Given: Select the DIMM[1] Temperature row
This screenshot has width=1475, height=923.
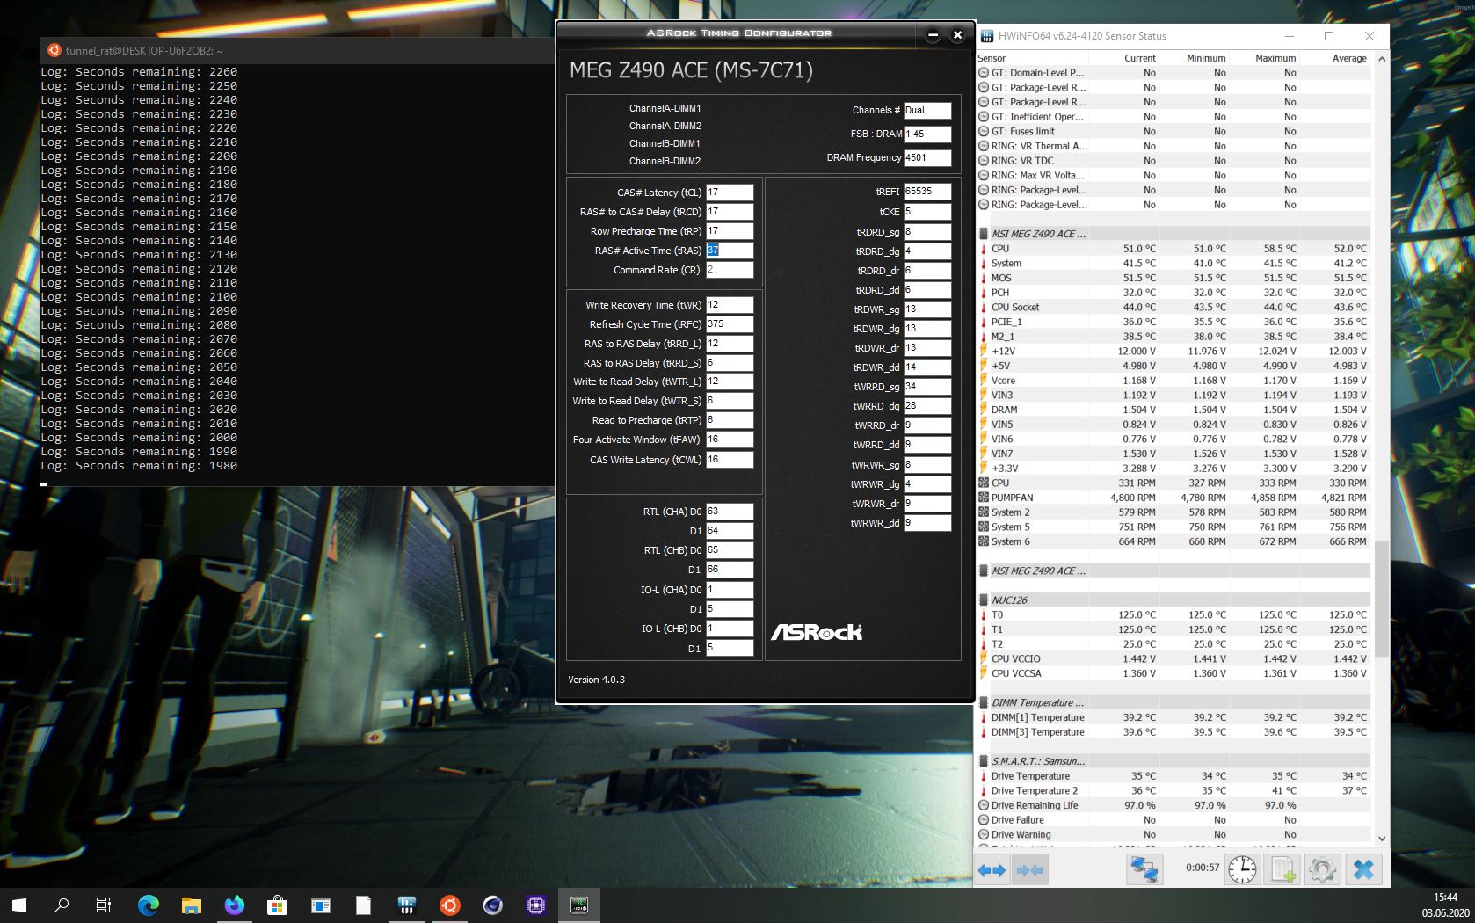Looking at the screenshot, I should (x=1173, y=717).
